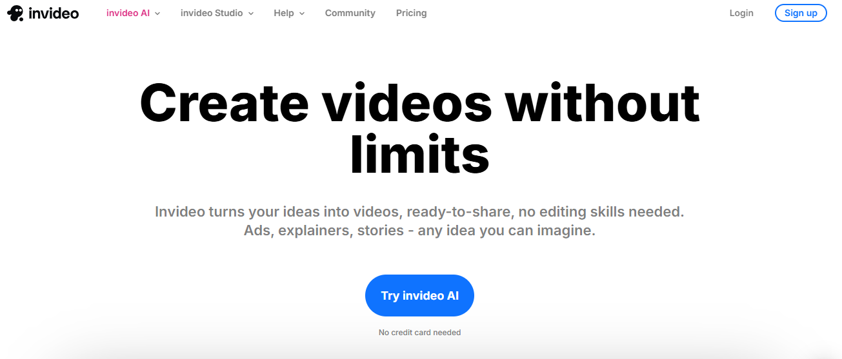Open the invideo Studio menu
This screenshot has width=842, height=359.
tap(217, 13)
